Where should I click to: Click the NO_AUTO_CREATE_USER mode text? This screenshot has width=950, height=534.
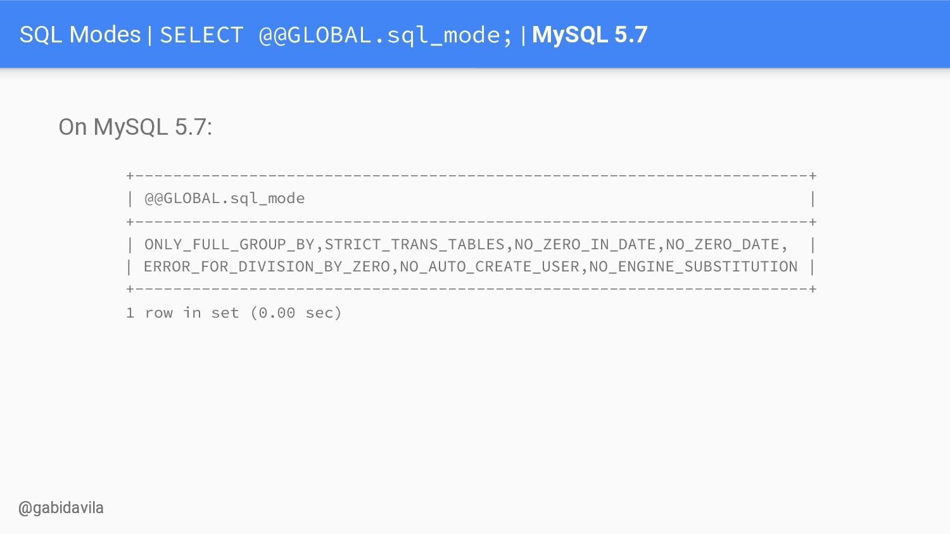pos(490,267)
